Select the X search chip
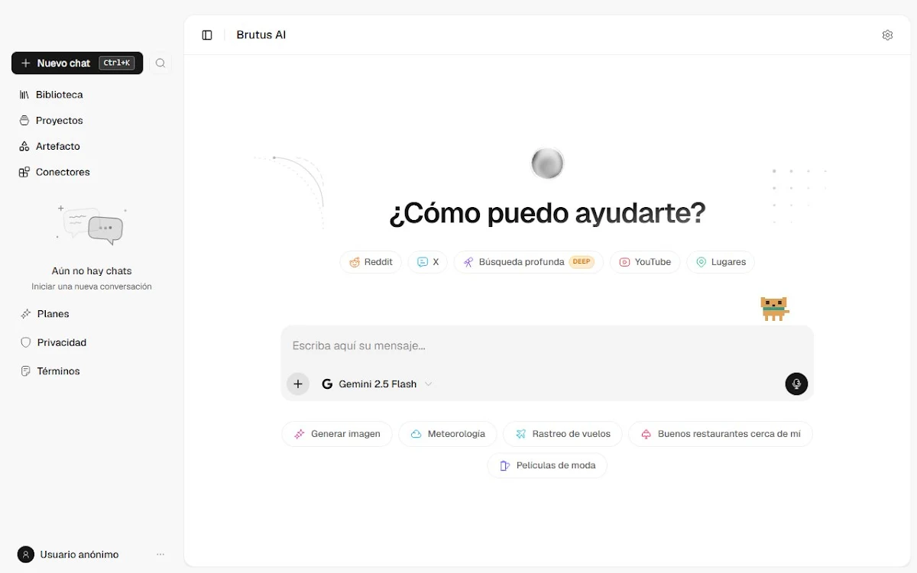Image resolution: width=917 pixels, height=573 pixels. coord(428,262)
